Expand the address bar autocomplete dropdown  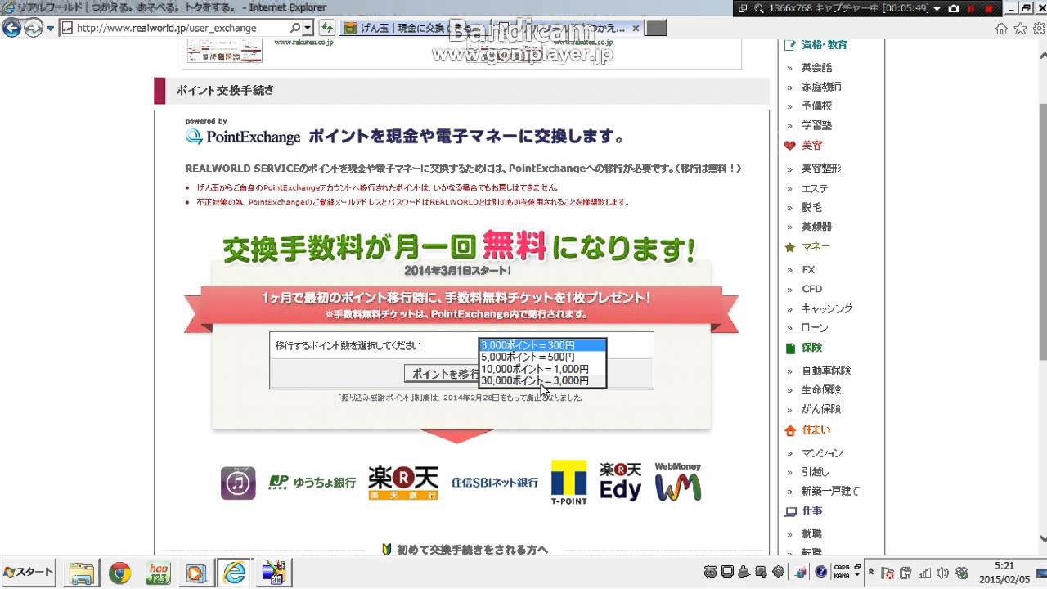tap(308, 28)
